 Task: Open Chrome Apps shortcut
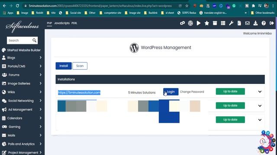point(8,13)
